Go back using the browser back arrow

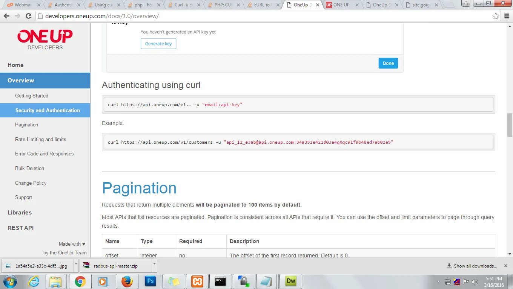6,16
